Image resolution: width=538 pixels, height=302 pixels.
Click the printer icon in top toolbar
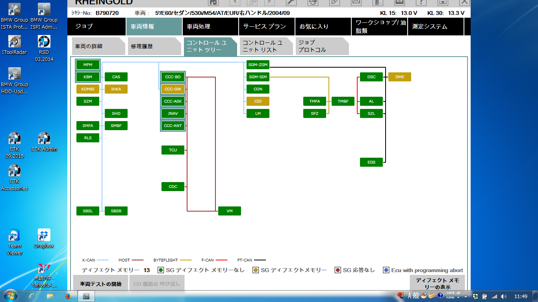[399, 2]
